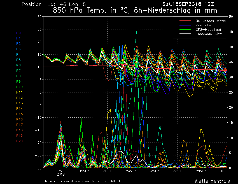Click "30" on the right precipitation axis
The width and height of the screenshot is (238, 184).
pyautogui.click(x=231, y=77)
